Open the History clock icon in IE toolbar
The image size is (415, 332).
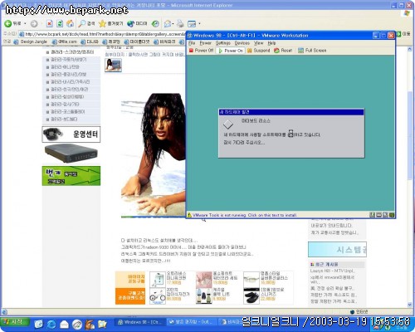155,24
